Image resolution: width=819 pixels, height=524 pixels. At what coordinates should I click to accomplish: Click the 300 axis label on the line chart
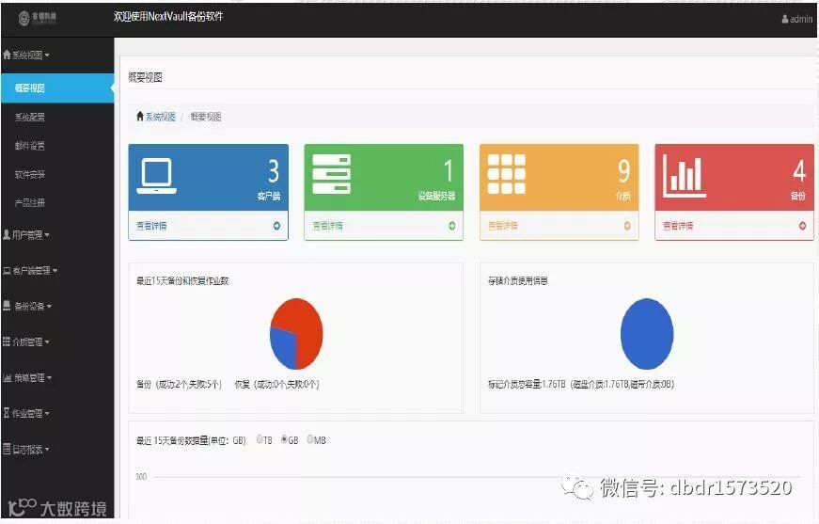[x=141, y=476]
